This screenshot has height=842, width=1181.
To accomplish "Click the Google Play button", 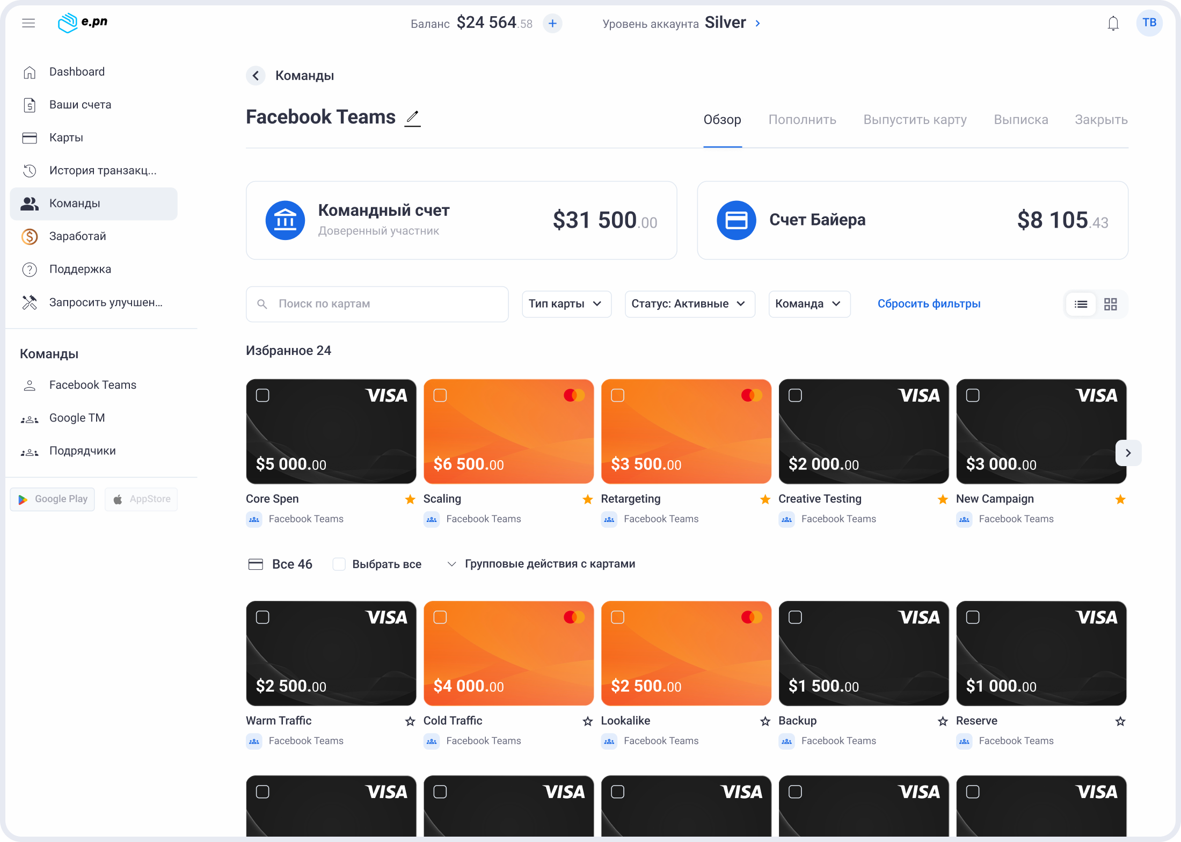I will point(53,499).
